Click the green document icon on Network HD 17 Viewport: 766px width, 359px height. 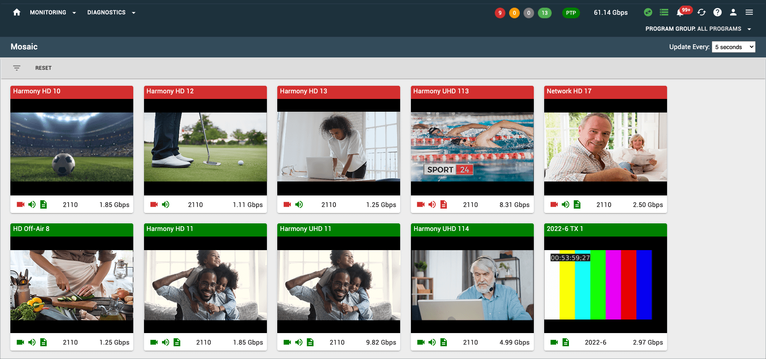click(x=577, y=205)
